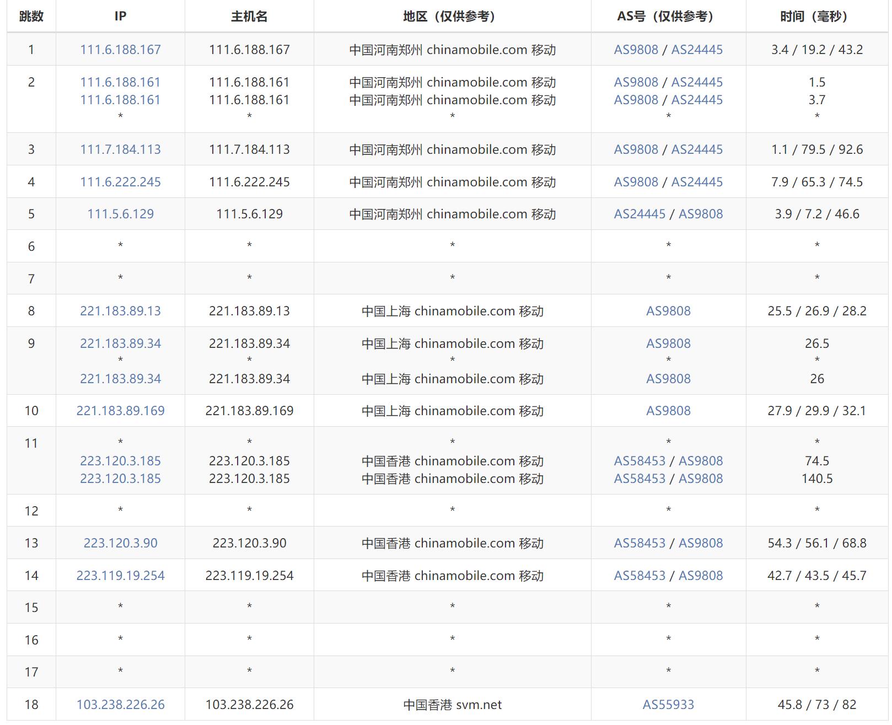Select time value 27.9 / 29.9 / 32.1

817,411
